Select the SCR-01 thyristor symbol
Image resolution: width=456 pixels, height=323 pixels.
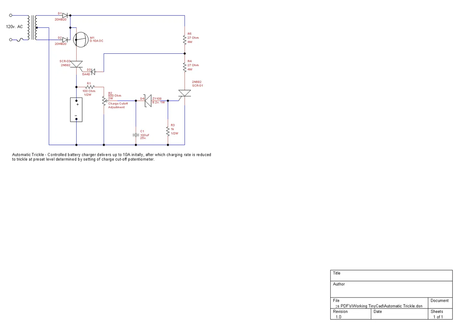coord(185,93)
